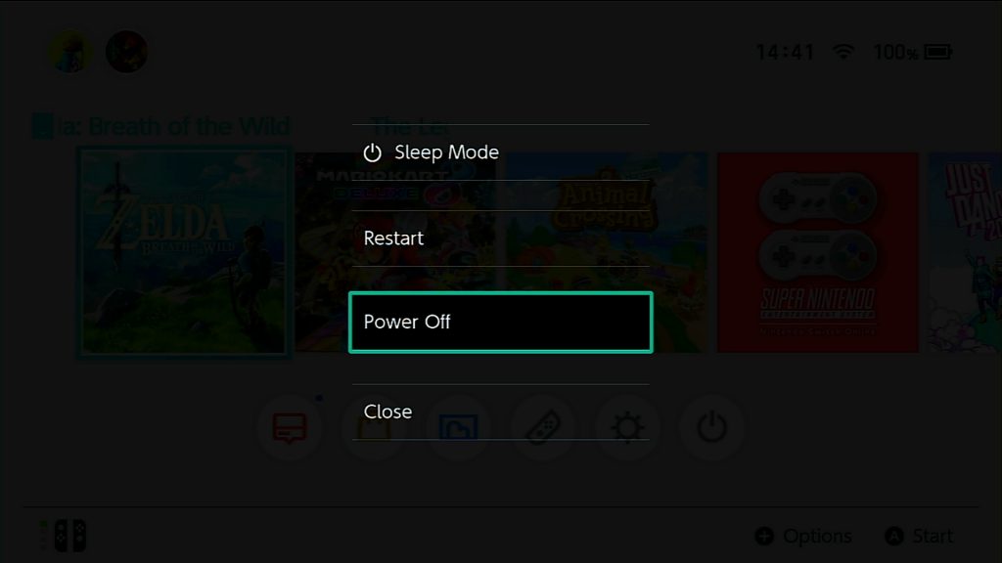Open the second user profile avatar
Image resolution: width=1002 pixels, height=563 pixels.
(x=126, y=52)
